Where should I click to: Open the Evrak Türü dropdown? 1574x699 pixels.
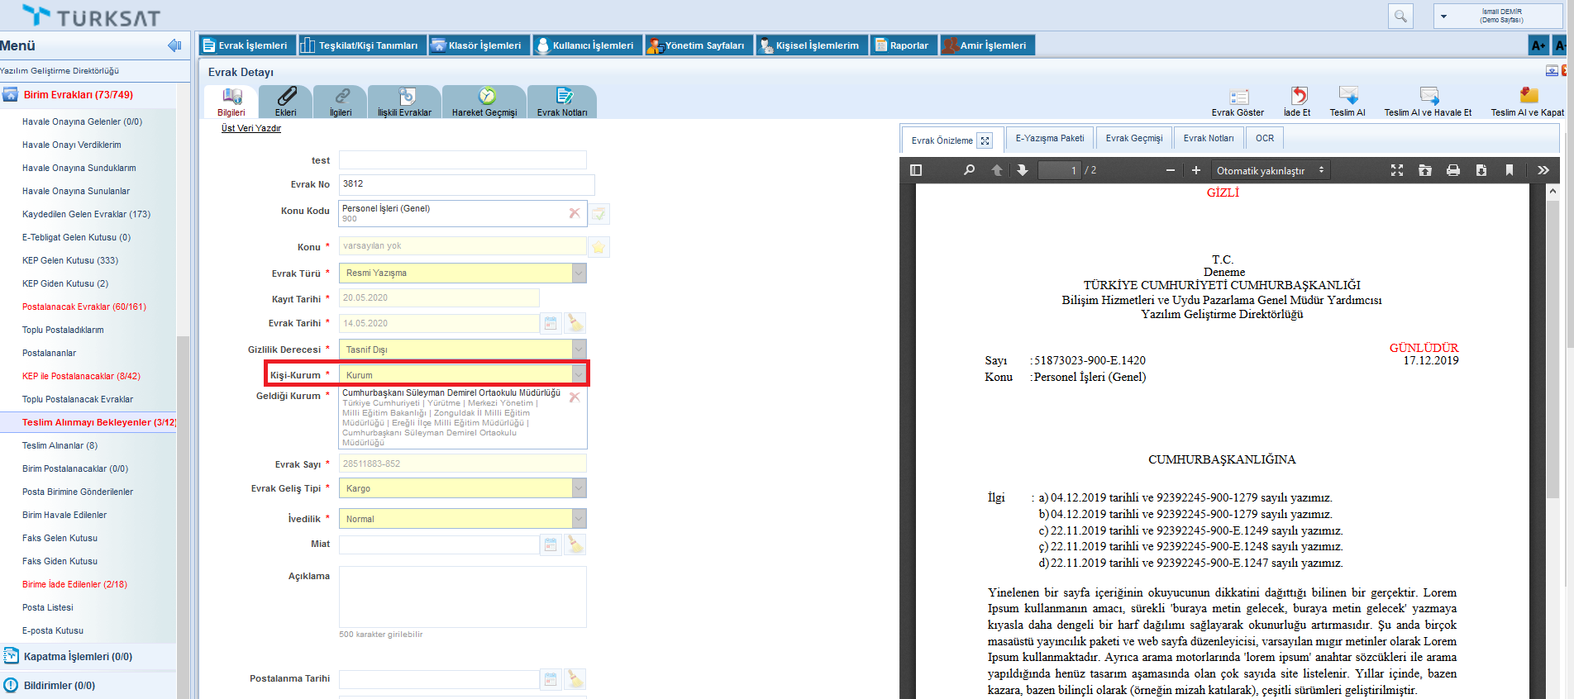pyautogui.click(x=579, y=273)
